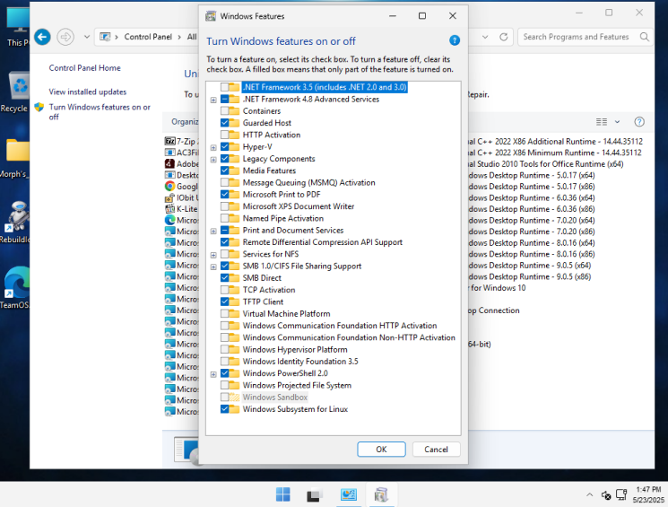Expand Legacy Components node

click(x=213, y=160)
